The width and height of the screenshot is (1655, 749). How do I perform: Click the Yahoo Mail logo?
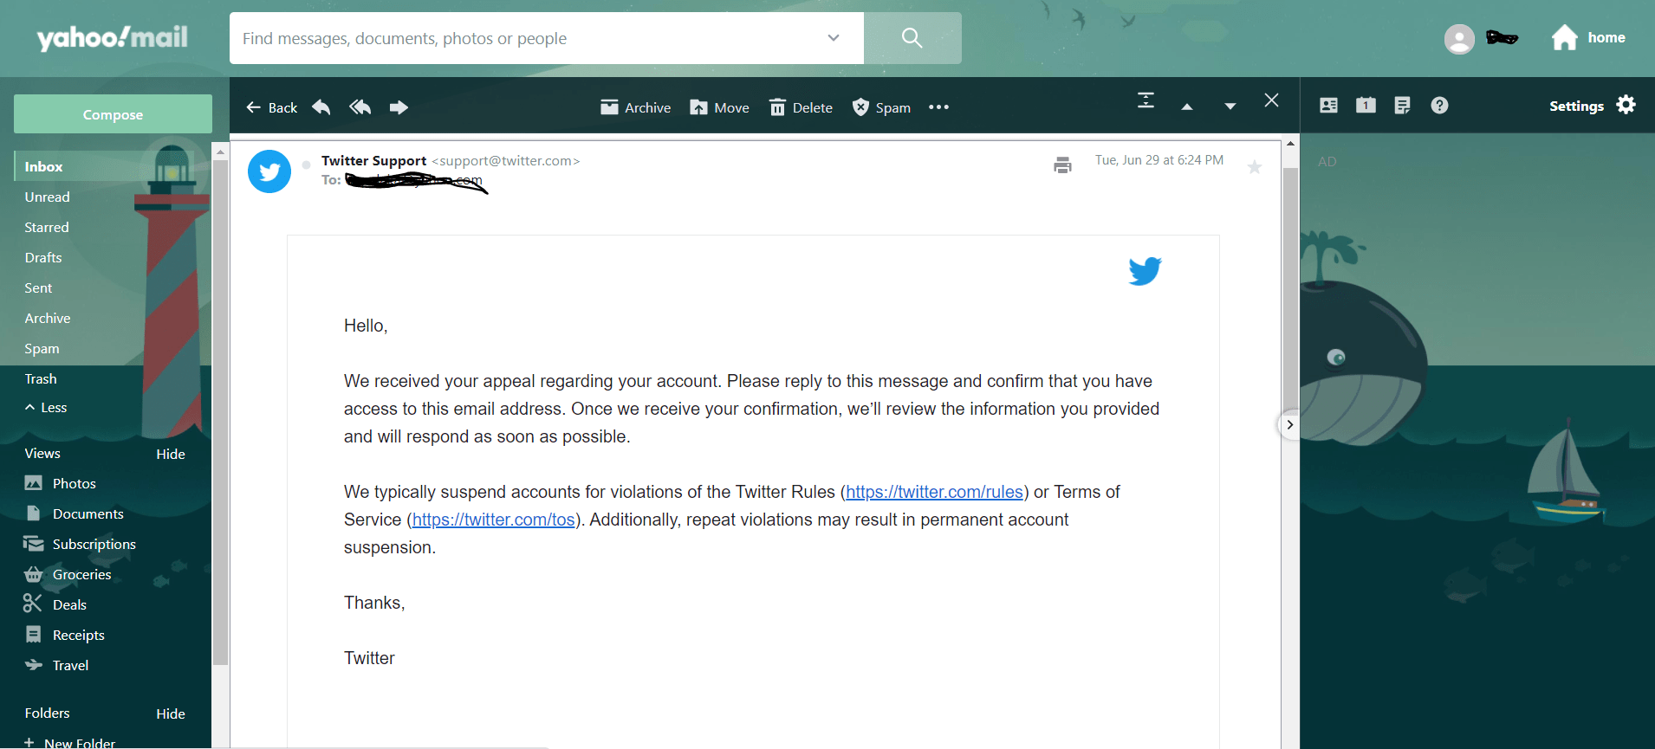pyautogui.click(x=112, y=37)
